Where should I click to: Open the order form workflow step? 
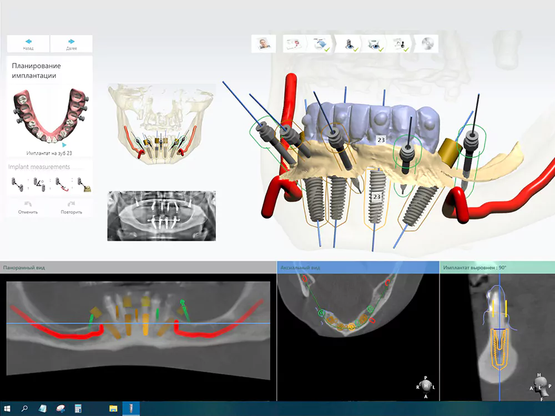293,44
